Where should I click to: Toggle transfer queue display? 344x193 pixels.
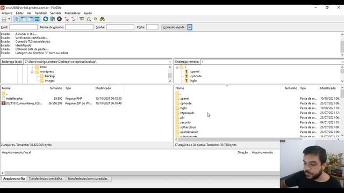pos(37,19)
